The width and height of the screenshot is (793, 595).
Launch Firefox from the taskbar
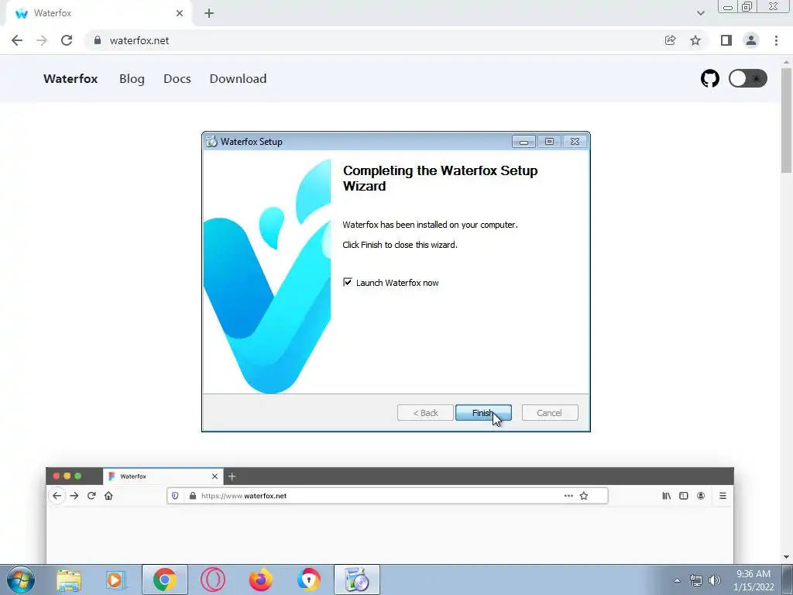261,580
